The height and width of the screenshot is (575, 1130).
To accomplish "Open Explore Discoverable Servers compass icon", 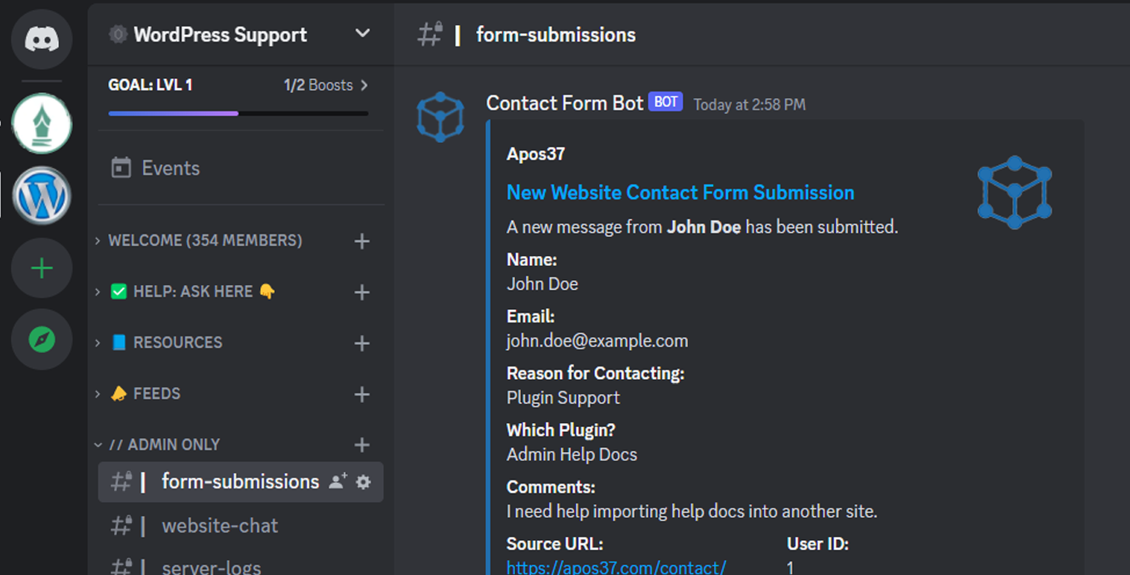I will pyautogui.click(x=42, y=339).
